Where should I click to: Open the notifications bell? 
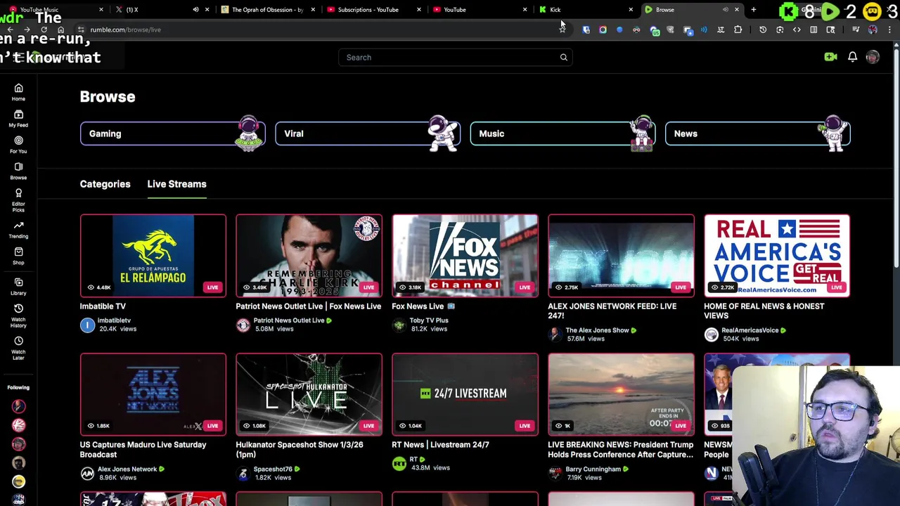coord(852,57)
